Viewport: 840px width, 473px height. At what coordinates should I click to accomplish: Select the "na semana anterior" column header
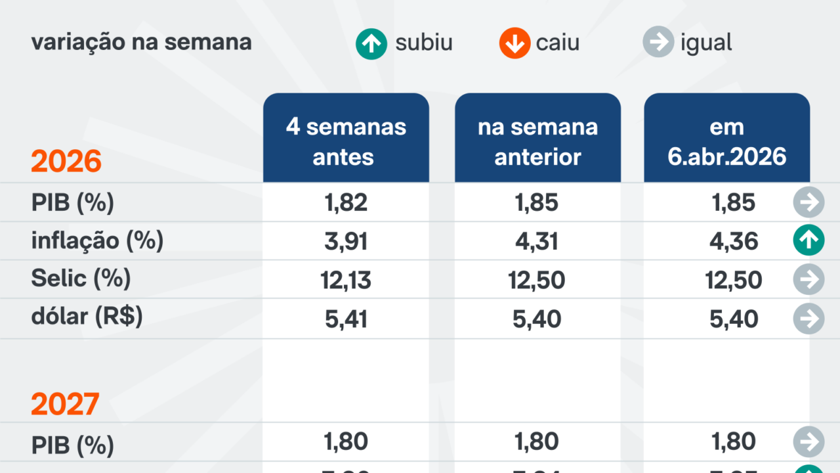pyautogui.click(x=537, y=141)
